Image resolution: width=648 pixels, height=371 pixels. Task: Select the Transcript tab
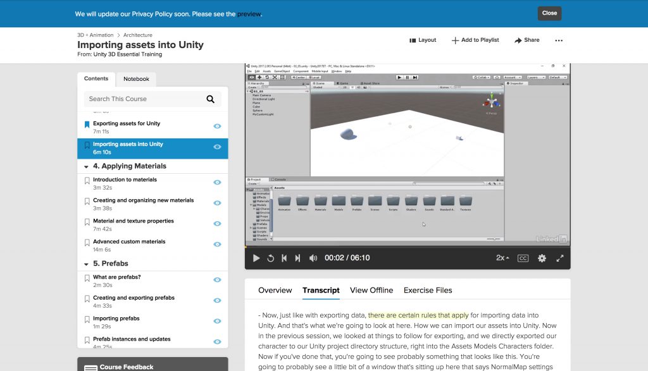tap(321, 291)
